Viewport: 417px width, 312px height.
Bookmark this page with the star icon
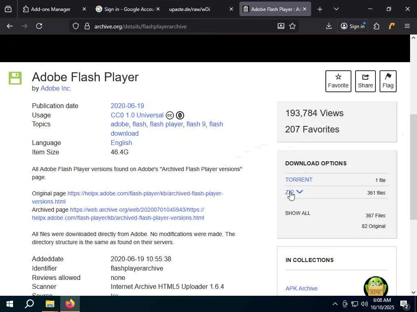click(x=292, y=26)
